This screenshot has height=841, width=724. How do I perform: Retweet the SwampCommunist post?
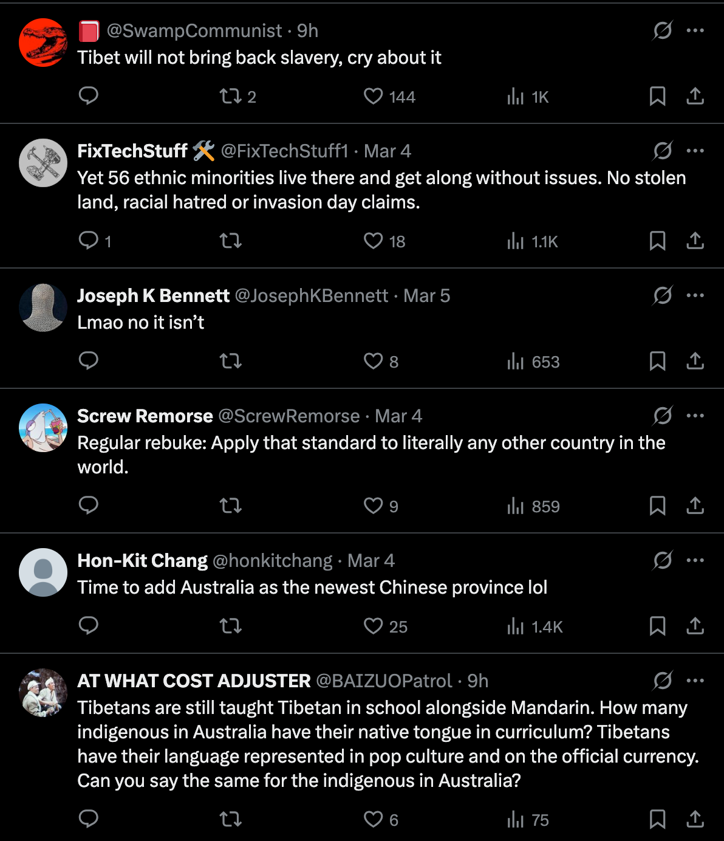(x=231, y=96)
